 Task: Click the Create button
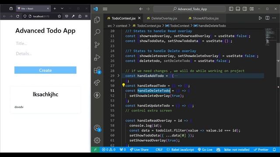(45, 70)
